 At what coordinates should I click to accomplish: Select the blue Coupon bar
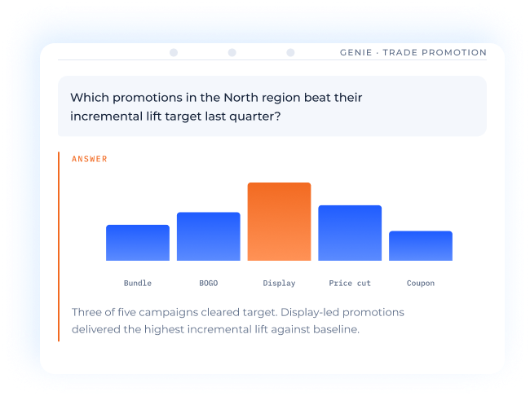click(x=421, y=245)
